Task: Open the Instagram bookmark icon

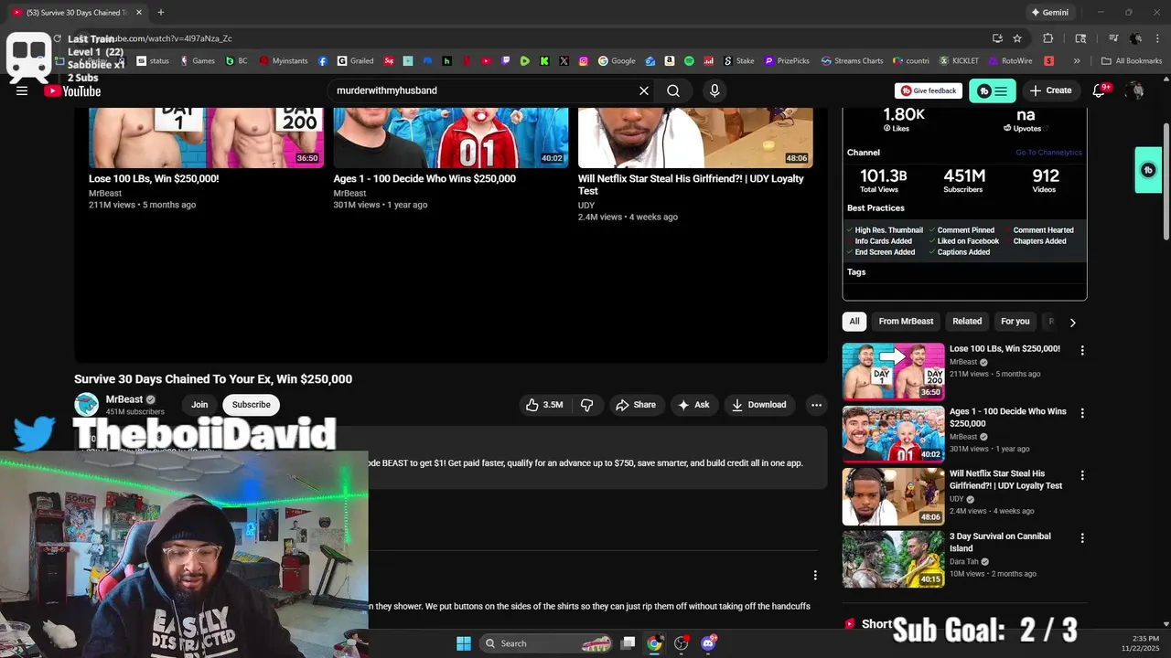Action: (584, 61)
